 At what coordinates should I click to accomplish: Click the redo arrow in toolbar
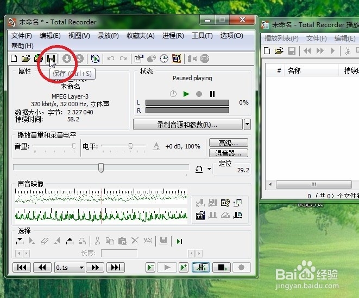coord(123,59)
